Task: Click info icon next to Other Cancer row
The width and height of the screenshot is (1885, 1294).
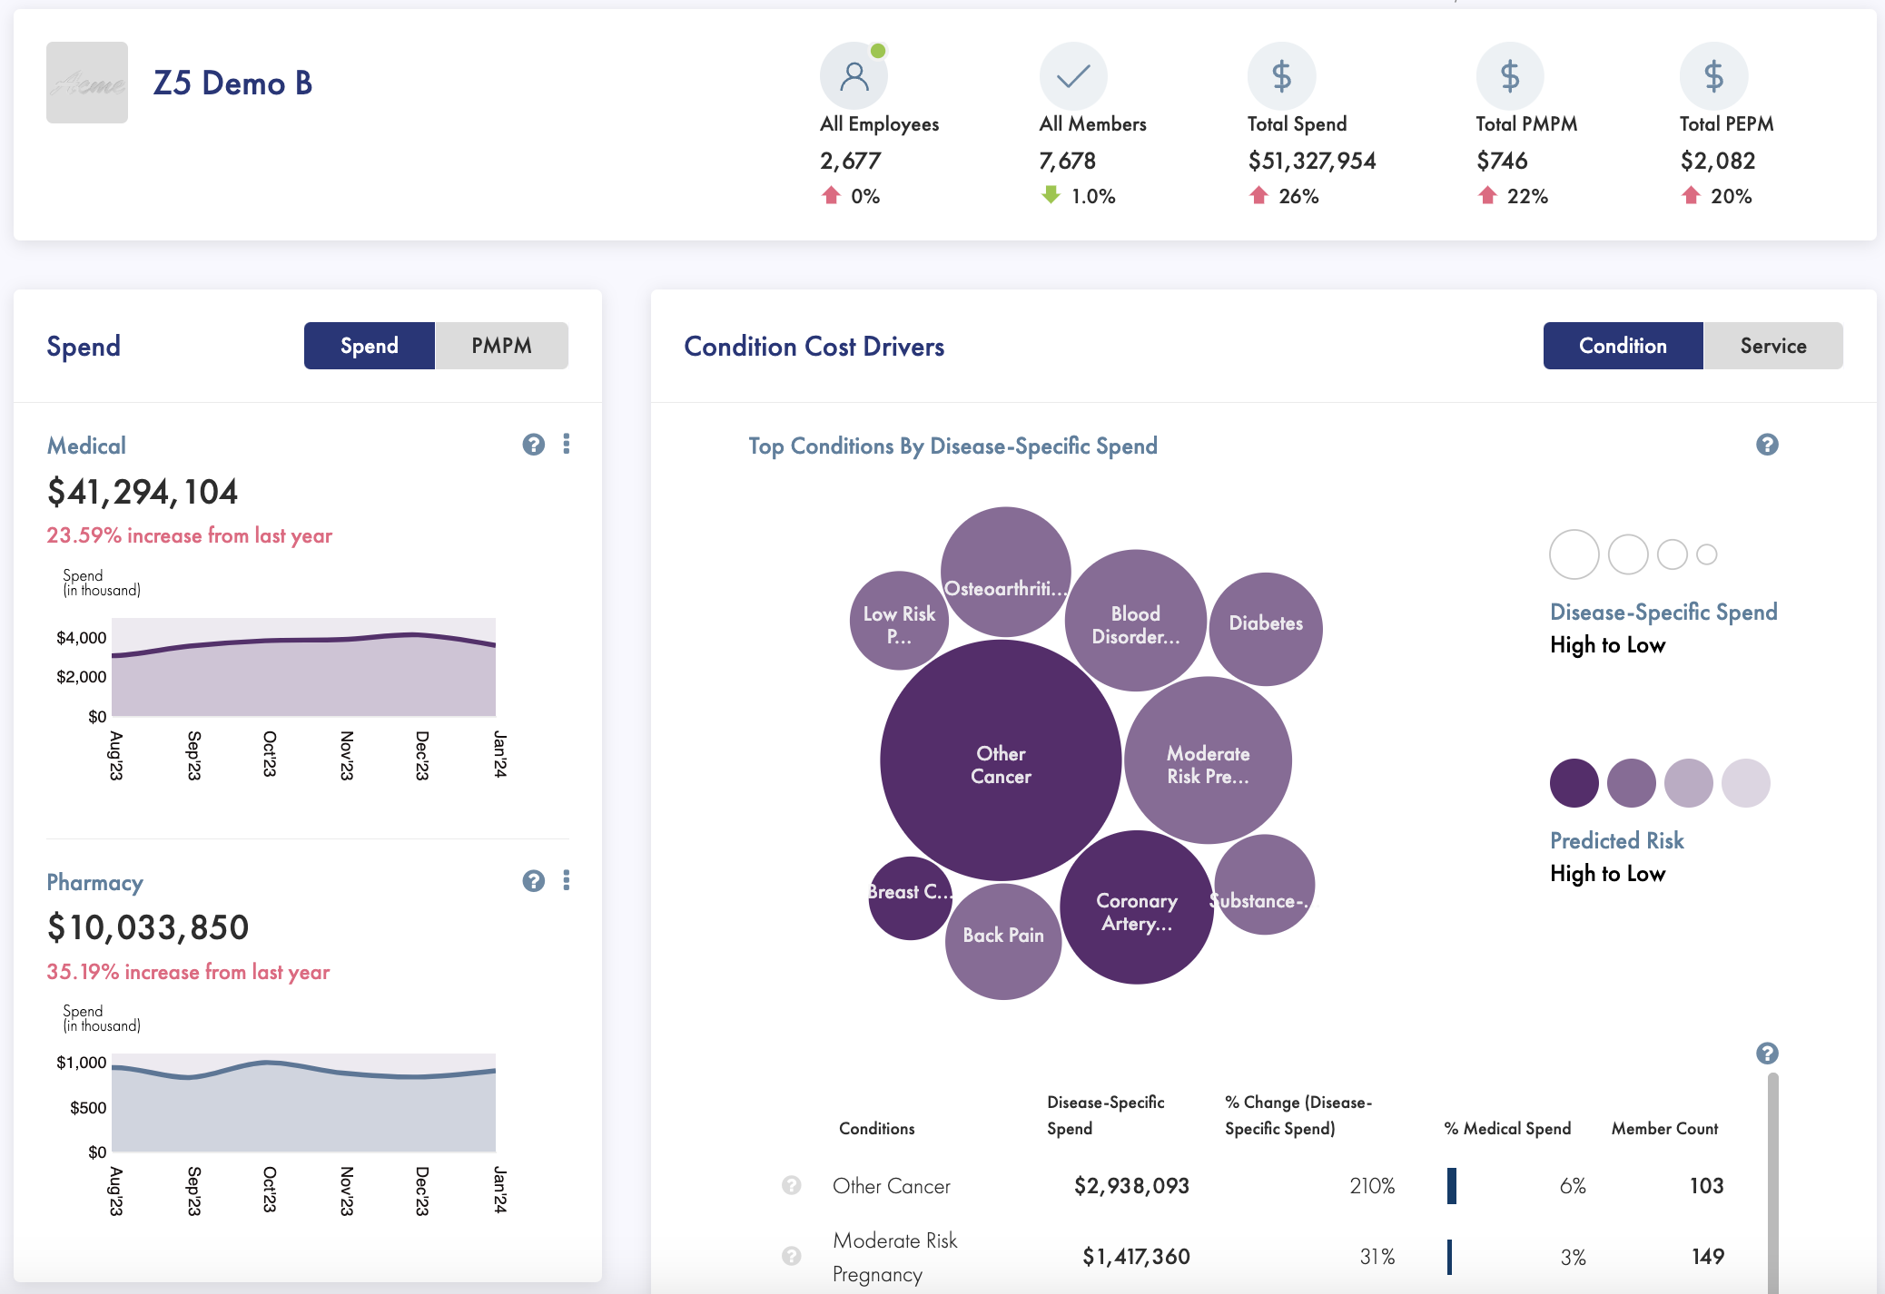Action: point(792,1185)
